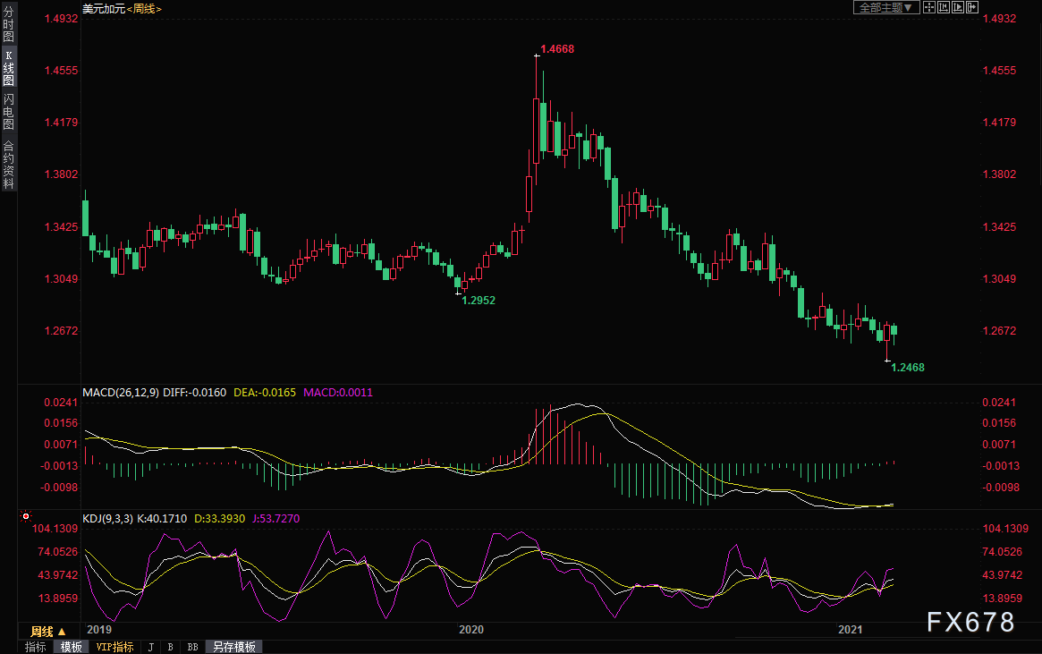Select the K线图 candlestick tab
Screen dimensions: 1042x654
[9, 68]
